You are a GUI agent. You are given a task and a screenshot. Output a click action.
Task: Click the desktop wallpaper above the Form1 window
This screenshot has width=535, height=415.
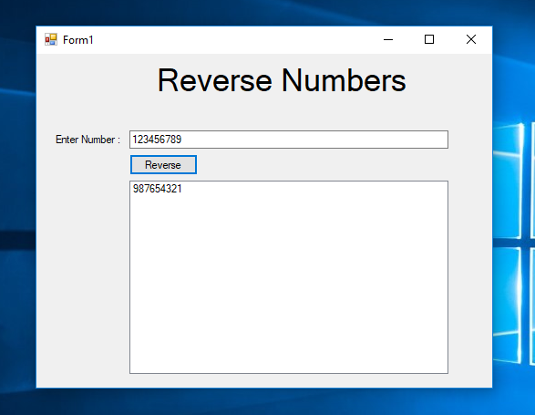tap(264, 12)
